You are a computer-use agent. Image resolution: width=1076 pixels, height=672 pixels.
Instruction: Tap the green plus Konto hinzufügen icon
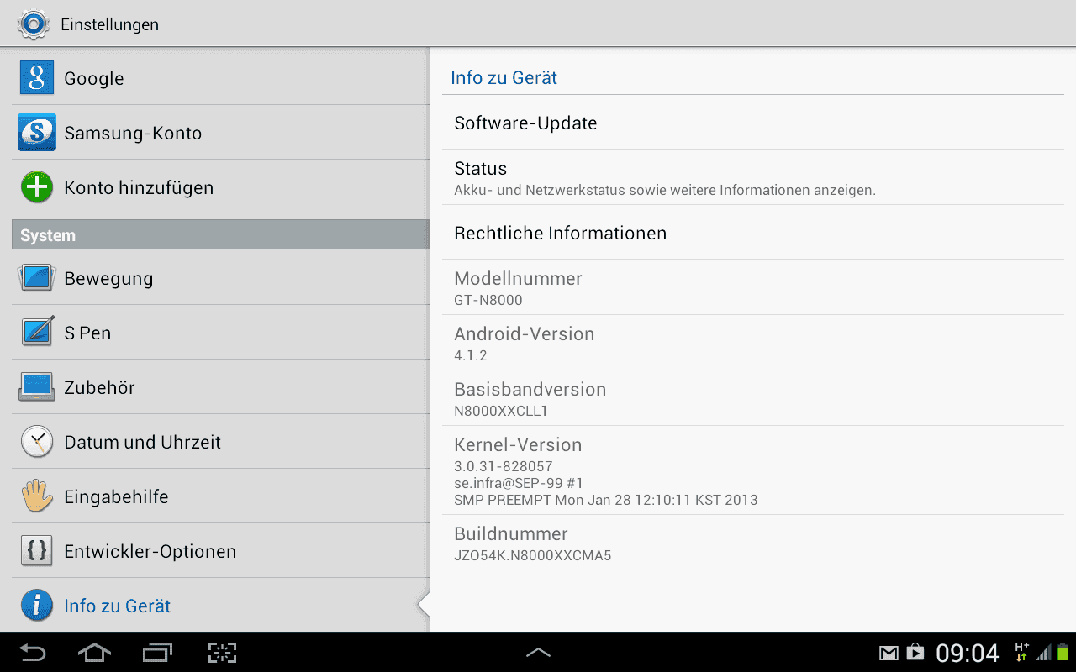37,186
